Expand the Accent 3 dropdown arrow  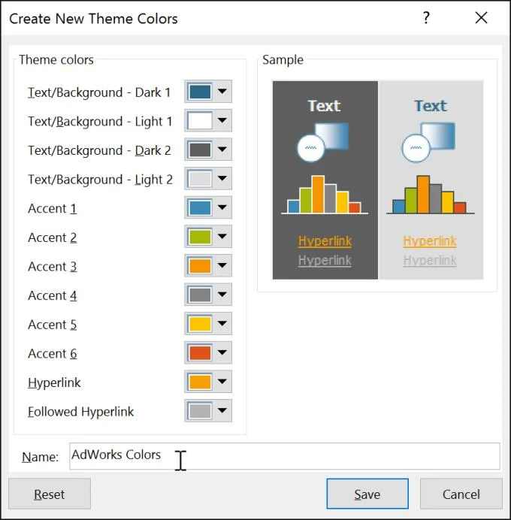[222, 265]
